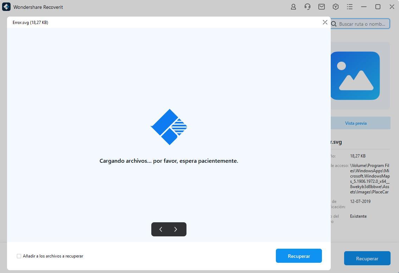Minimize the Wondershare Recoverit window
The width and height of the screenshot is (399, 273).
364,7
